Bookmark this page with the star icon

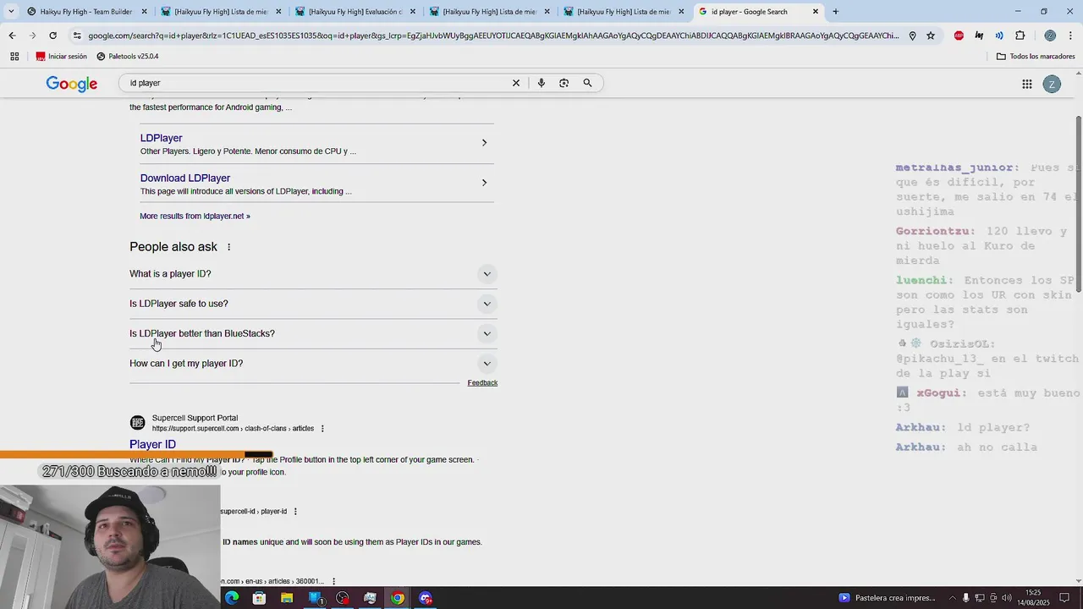(931, 36)
